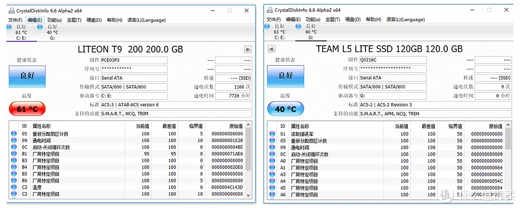This screenshot has width=520, height=208.
Task: Click the drive letter field showing G:
Action: [393, 96]
